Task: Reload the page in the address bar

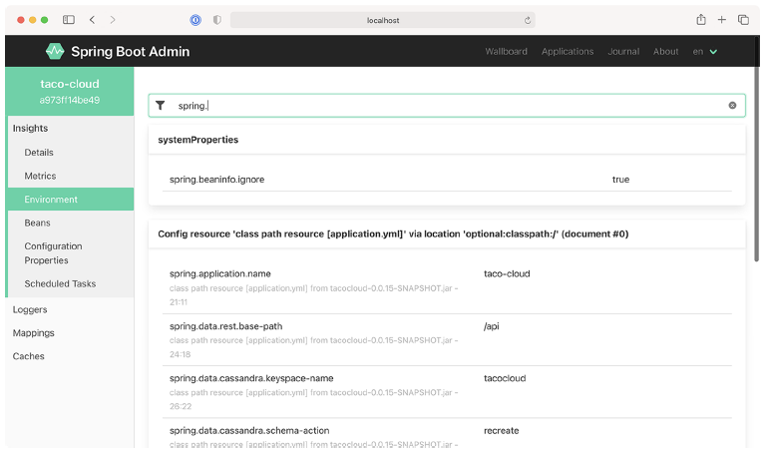Action: [527, 20]
